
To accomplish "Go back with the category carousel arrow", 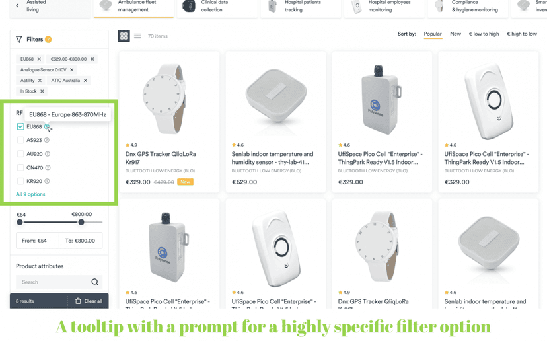I will [17, 5].
